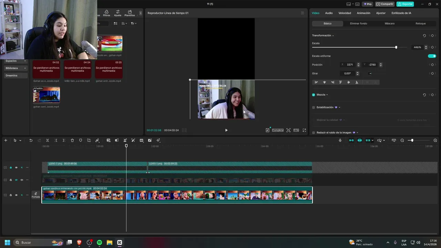Open the player panel hamburger menu
This screenshot has height=248, width=441.
302,13
